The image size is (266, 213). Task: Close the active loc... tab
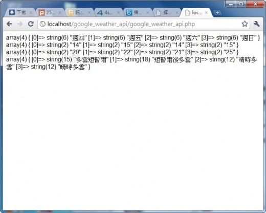[x=206, y=13]
